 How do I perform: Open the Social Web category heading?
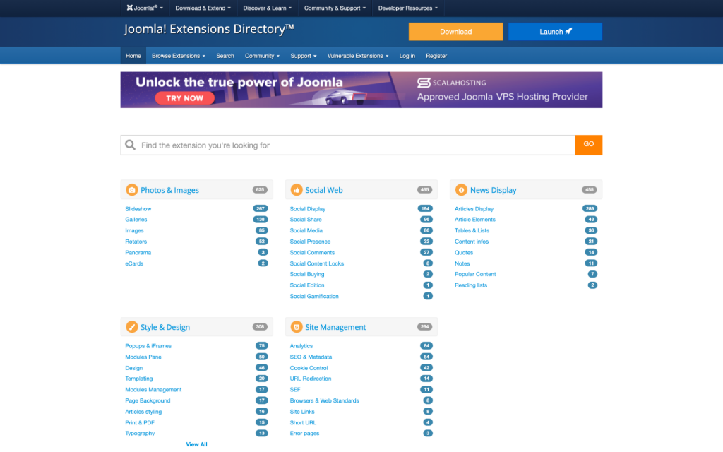coord(323,190)
